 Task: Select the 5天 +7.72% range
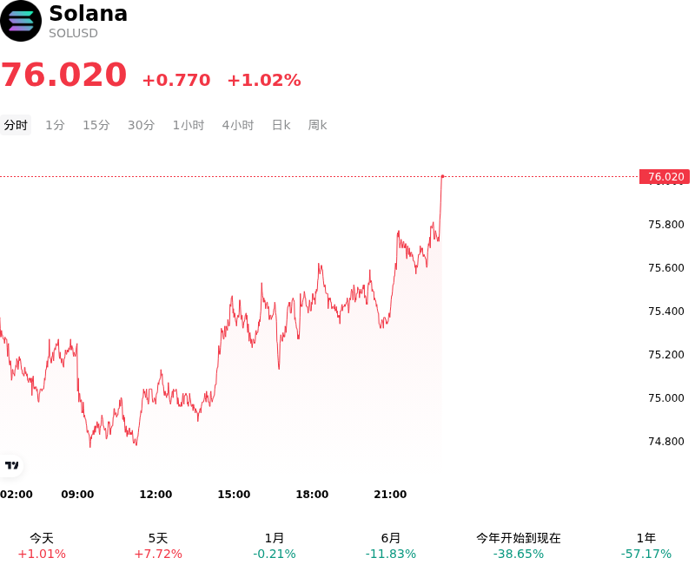tap(158, 546)
